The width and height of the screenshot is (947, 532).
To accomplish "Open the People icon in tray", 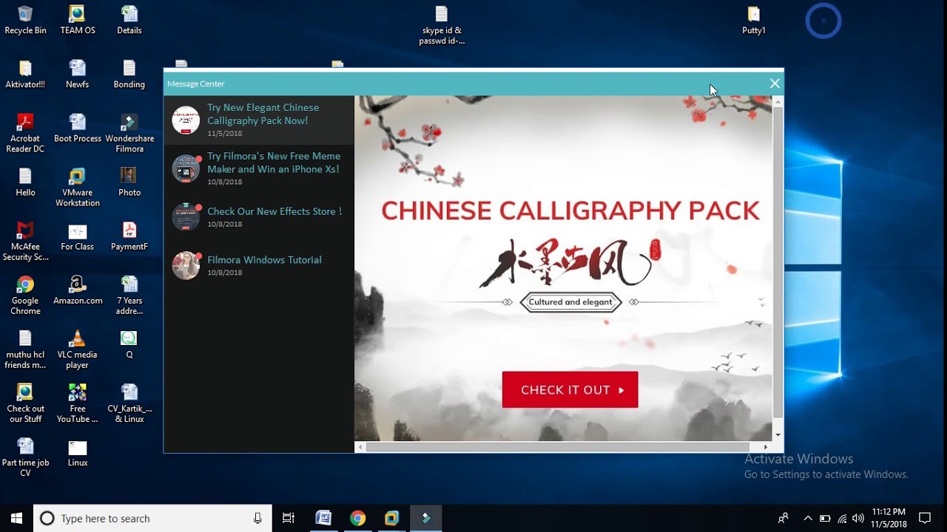I will pos(783,518).
